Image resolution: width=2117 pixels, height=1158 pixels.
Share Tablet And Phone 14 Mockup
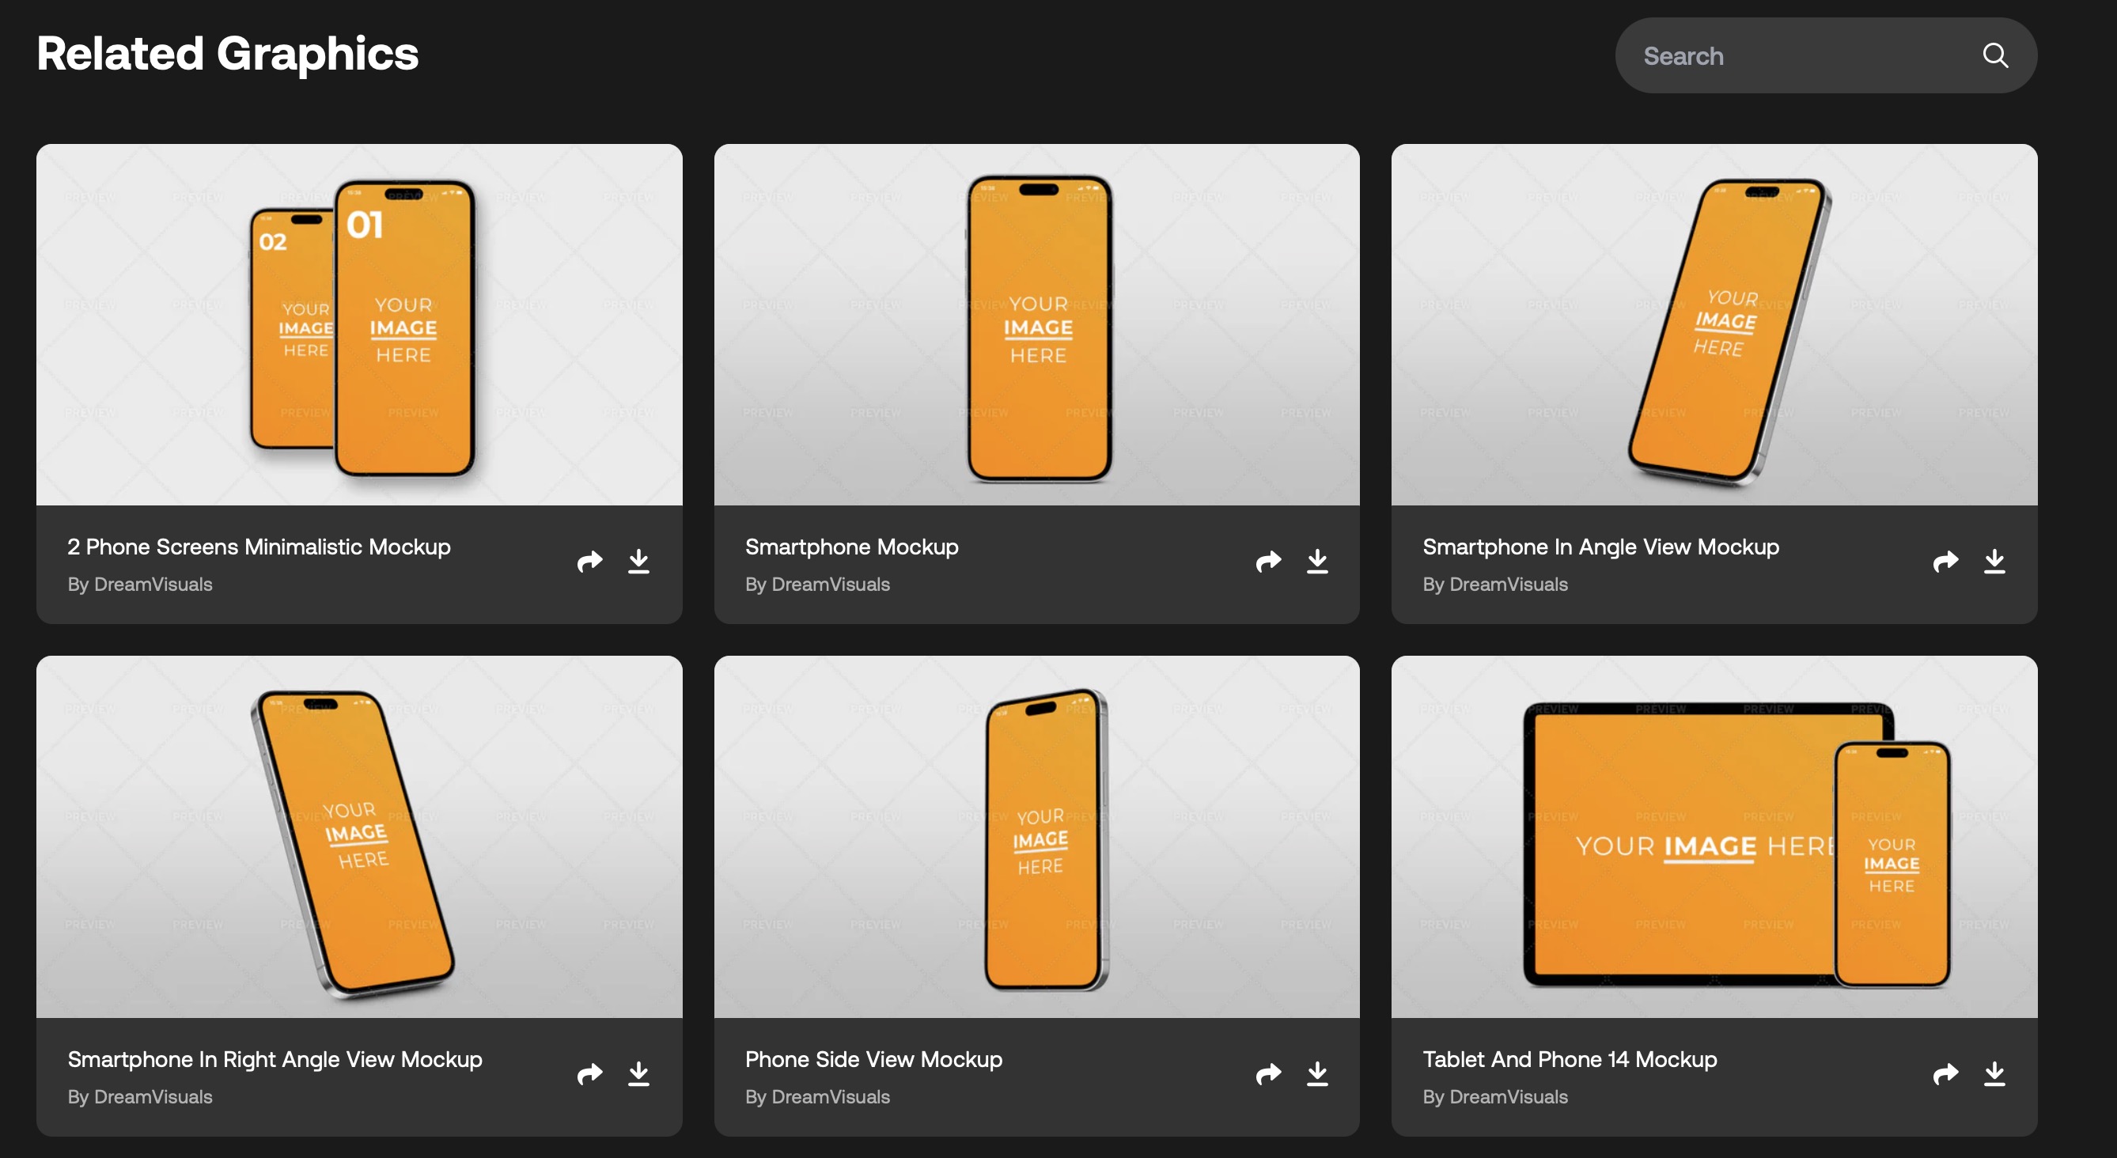(x=1945, y=1073)
